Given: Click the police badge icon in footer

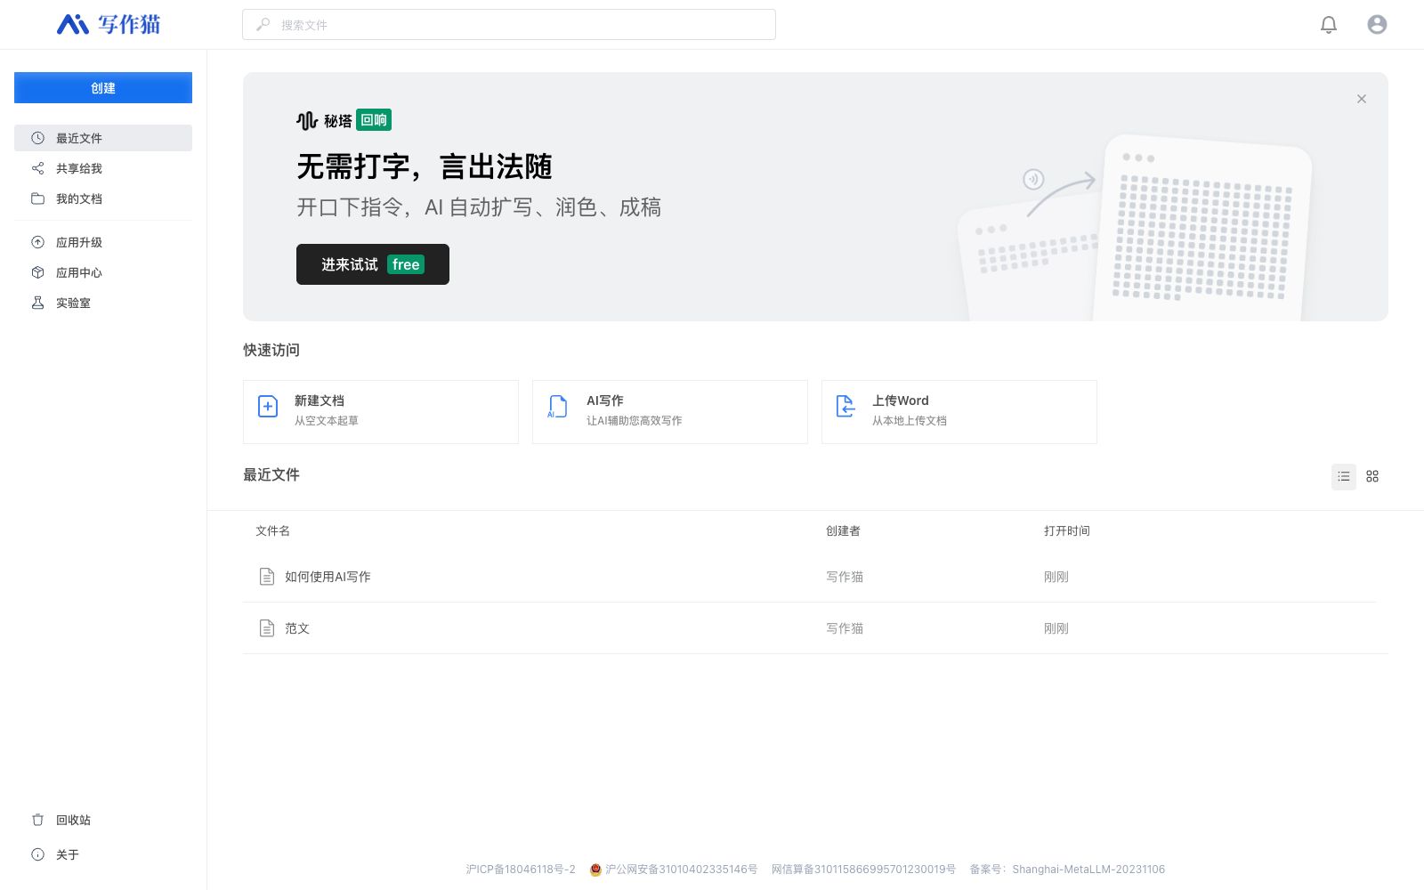Looking at the screenshot, I should pyautogui.click(x=595, y=870).
